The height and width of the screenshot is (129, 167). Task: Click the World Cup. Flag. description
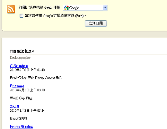[x=21, y=98]
